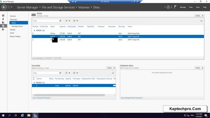Click the Volumes horizontal scrollbar
210x118 pixels.
69,95
